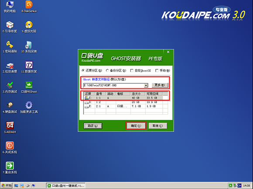Select the D: partition row
Viewport: 253px width, 189px height.
(126, 102)
